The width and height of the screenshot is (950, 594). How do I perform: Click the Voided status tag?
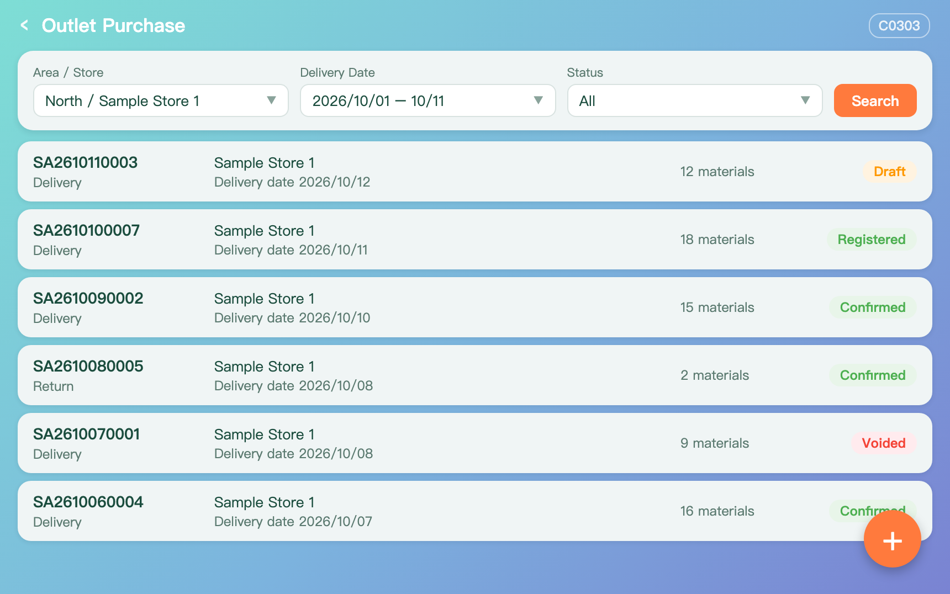pyautogui.click(x=884, y=443)
